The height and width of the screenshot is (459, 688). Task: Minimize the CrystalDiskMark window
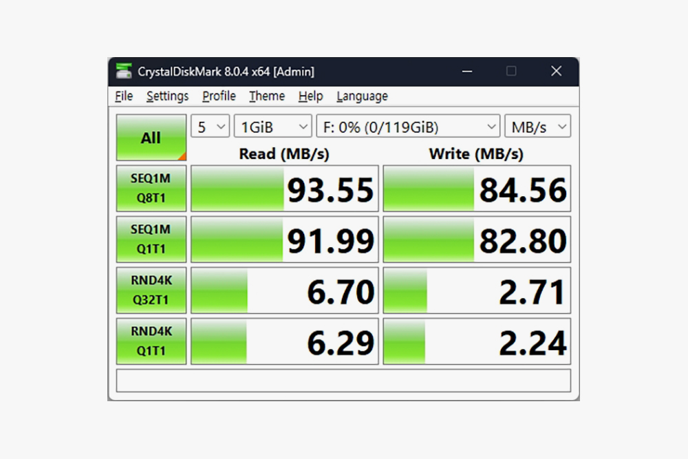click(x=467, y=71)
